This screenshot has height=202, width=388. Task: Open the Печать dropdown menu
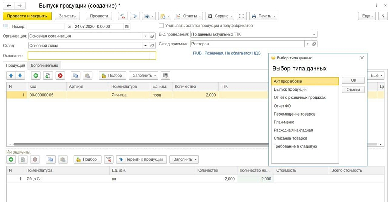(263, 16)
